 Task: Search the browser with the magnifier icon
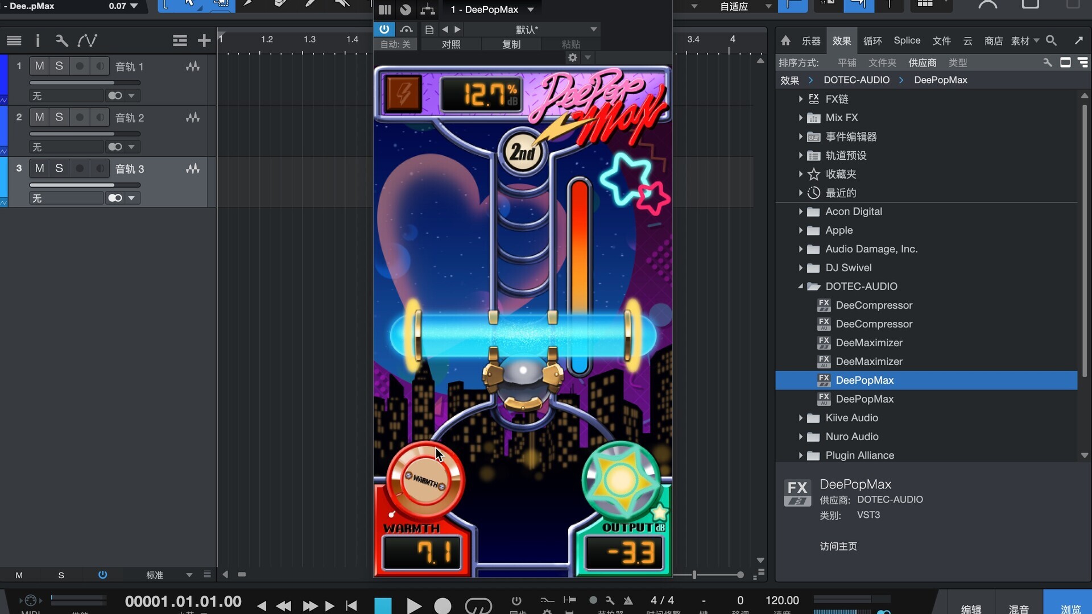tap(1051, 40)
